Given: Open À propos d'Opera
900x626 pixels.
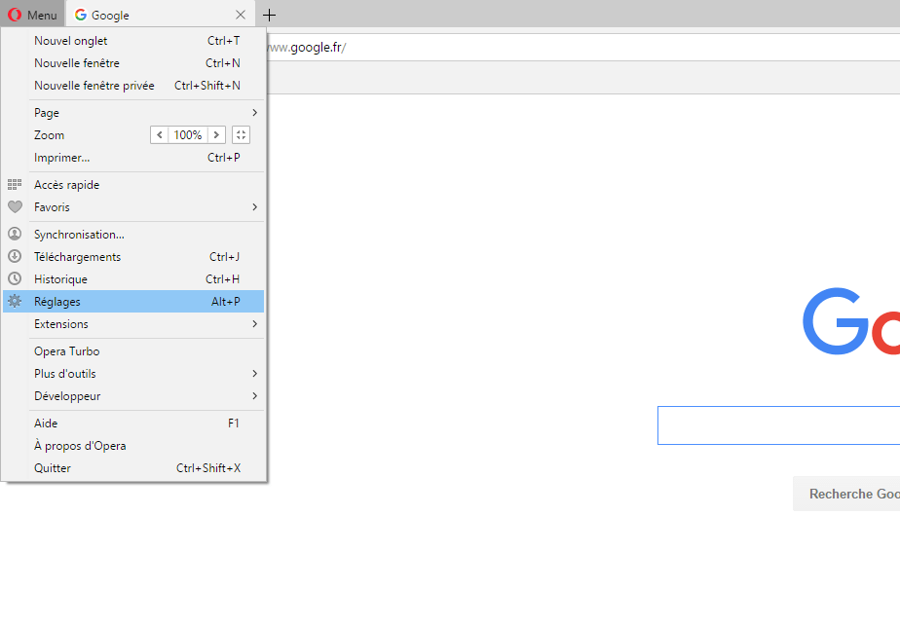Looking at the screenshot, I should pos(133,445).
